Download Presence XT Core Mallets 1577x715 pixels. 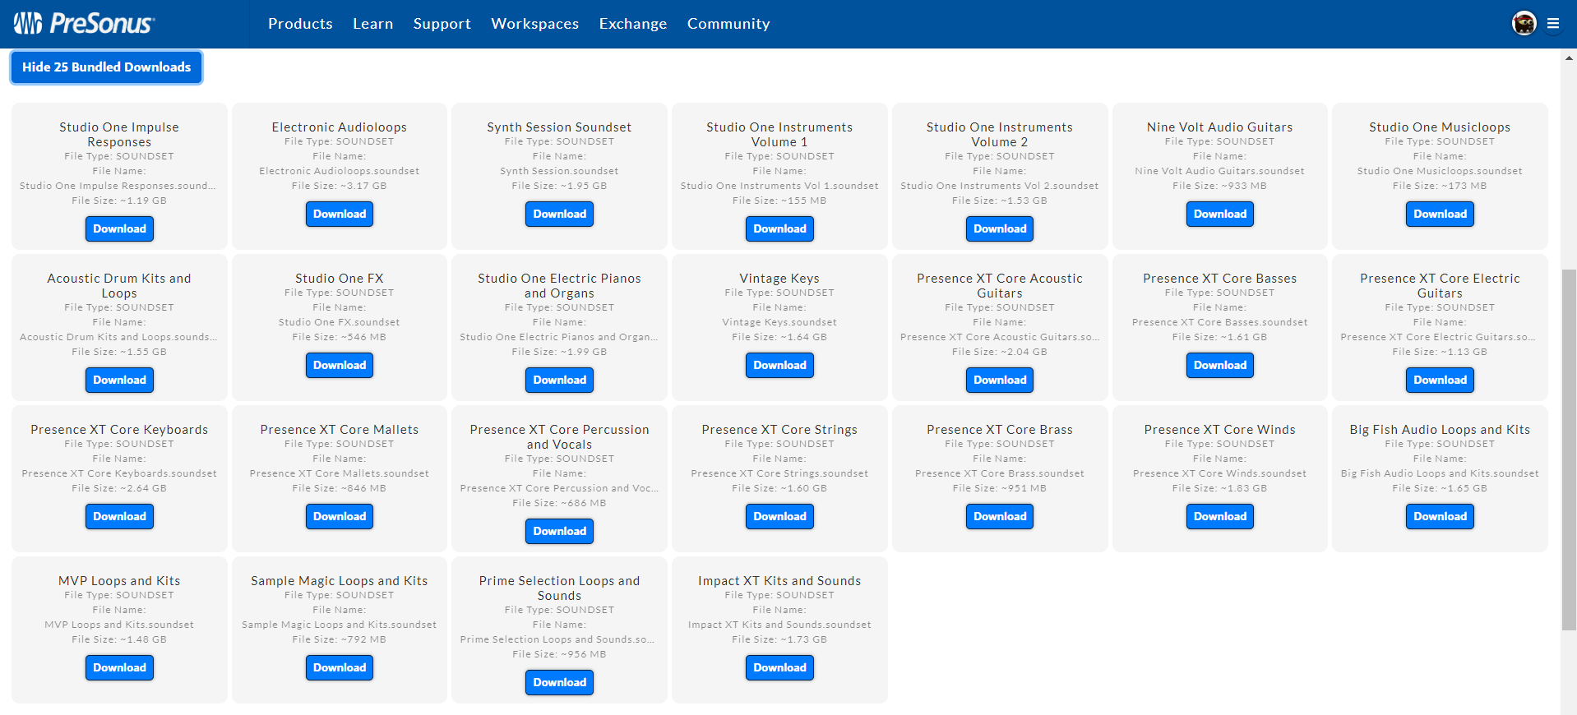(x=340, y=516)
